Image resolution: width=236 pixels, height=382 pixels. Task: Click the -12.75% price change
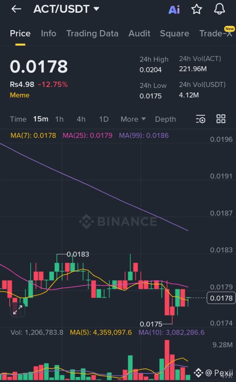[x=53, y=85]
